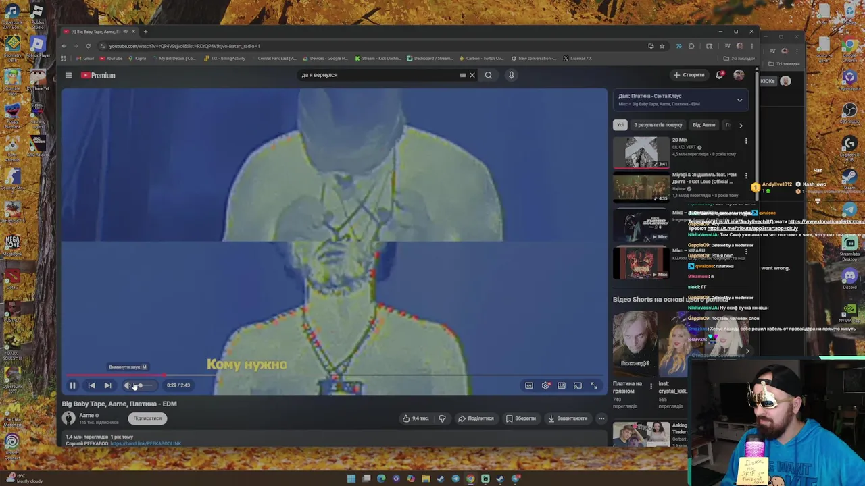The height and width of the screenshot is (486, 865).
Task: Go to YouTube Premium home logo
Action: click(x=99, y=75)
